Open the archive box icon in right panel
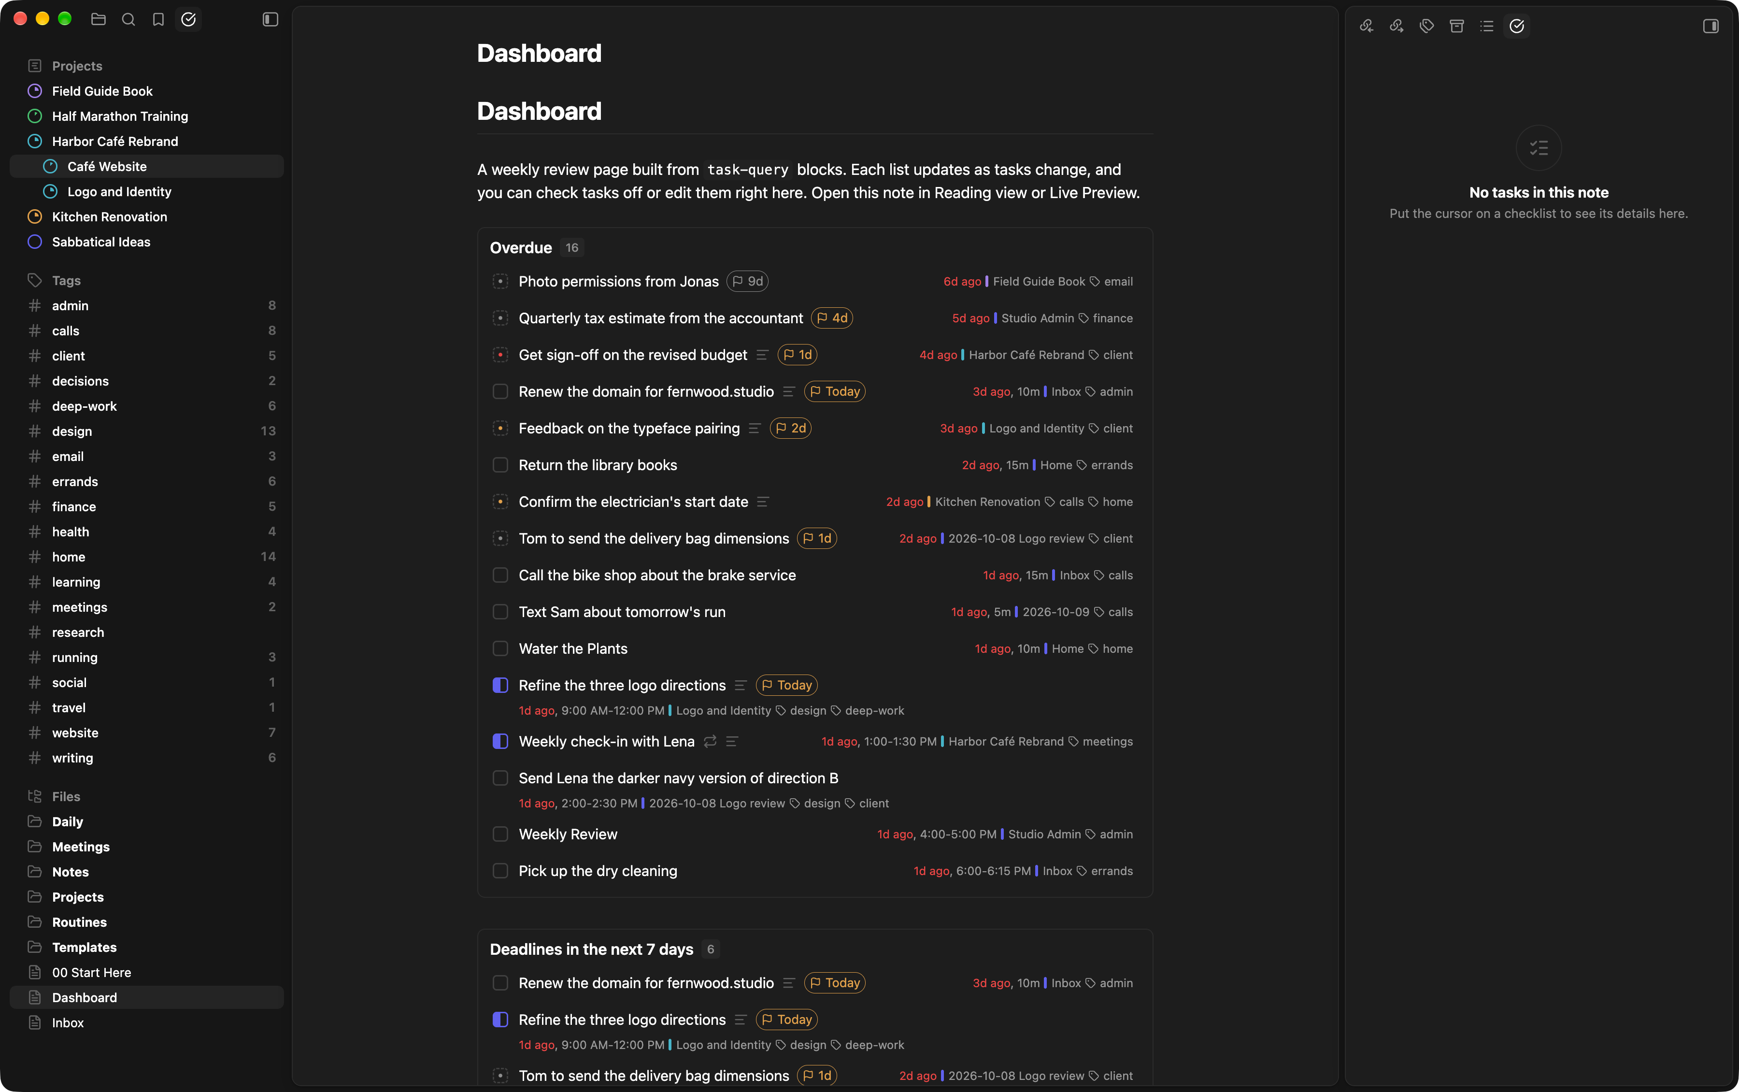The height and width of the screenshot is (1092, 1739). coord(1457,26)
